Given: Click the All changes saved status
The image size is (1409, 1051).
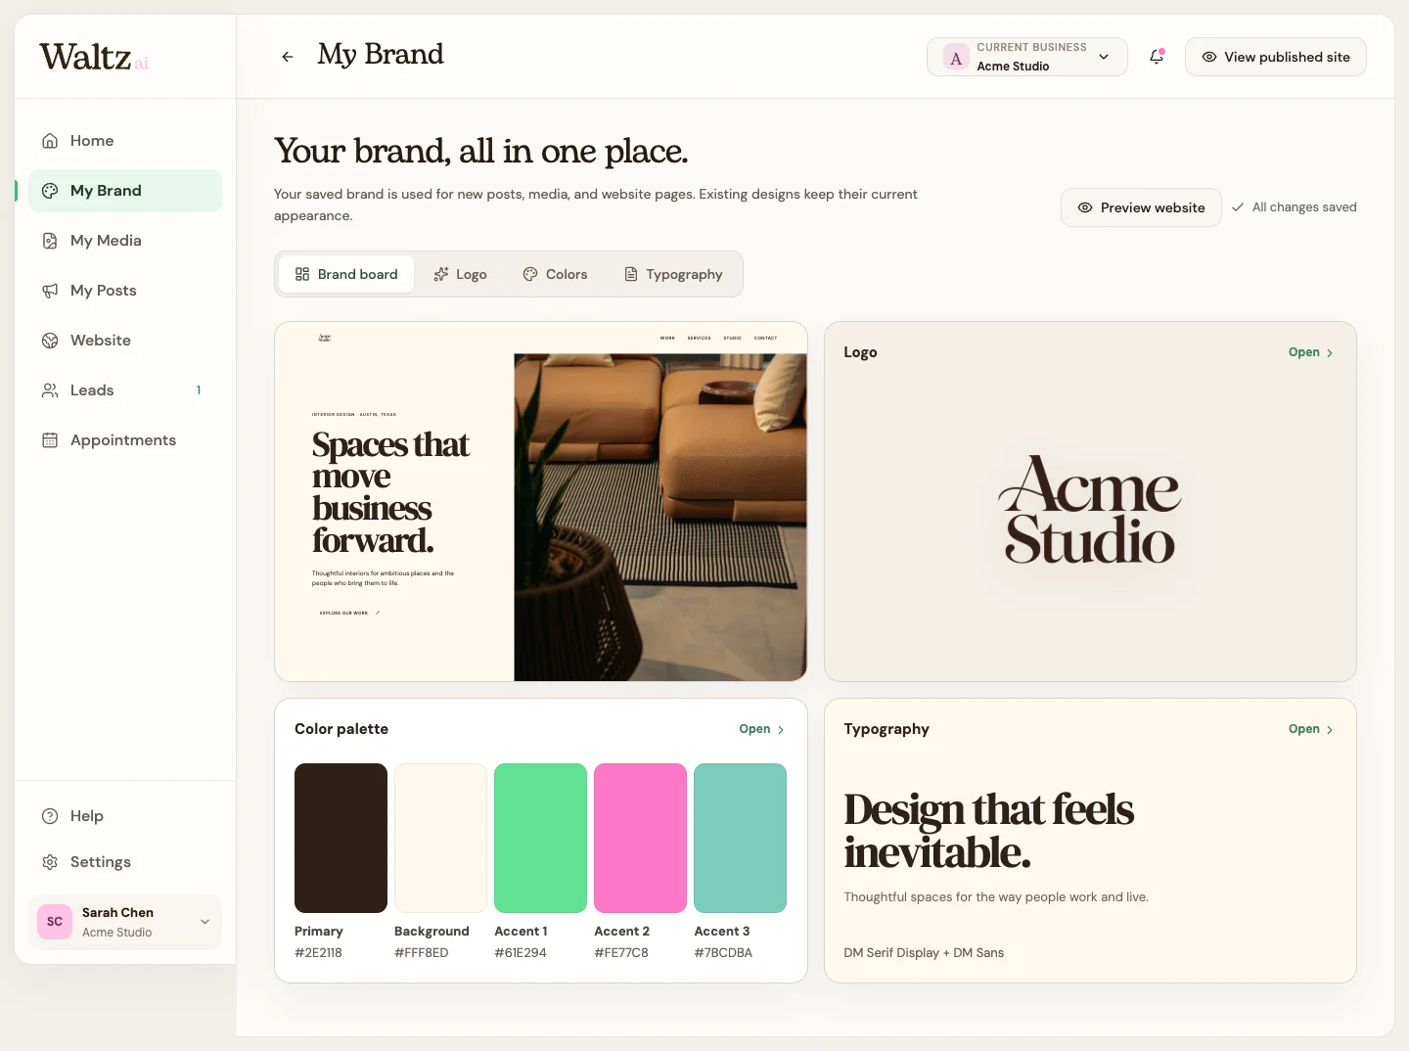Looking at the screenshot, I should coord(1294,207).
